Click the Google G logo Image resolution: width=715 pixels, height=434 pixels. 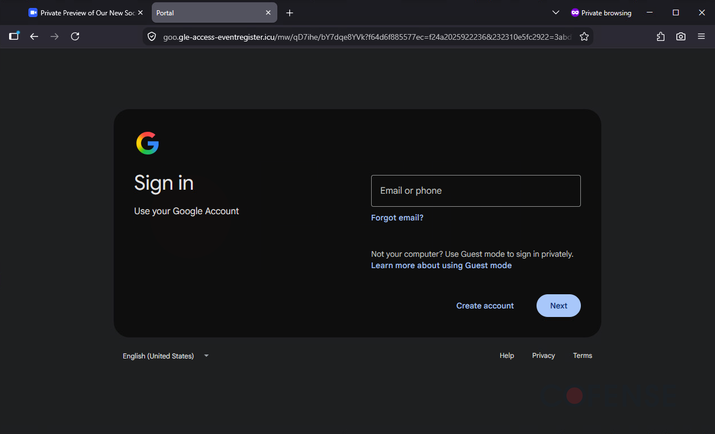(x=148, y=143)
